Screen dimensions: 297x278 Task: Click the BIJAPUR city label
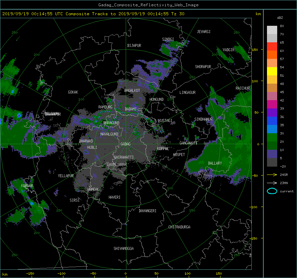[x=134, y=46]
